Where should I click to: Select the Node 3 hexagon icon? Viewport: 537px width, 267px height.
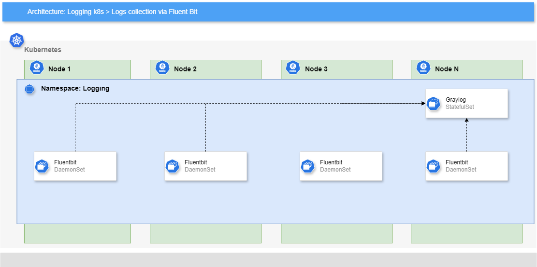(293, 67)
